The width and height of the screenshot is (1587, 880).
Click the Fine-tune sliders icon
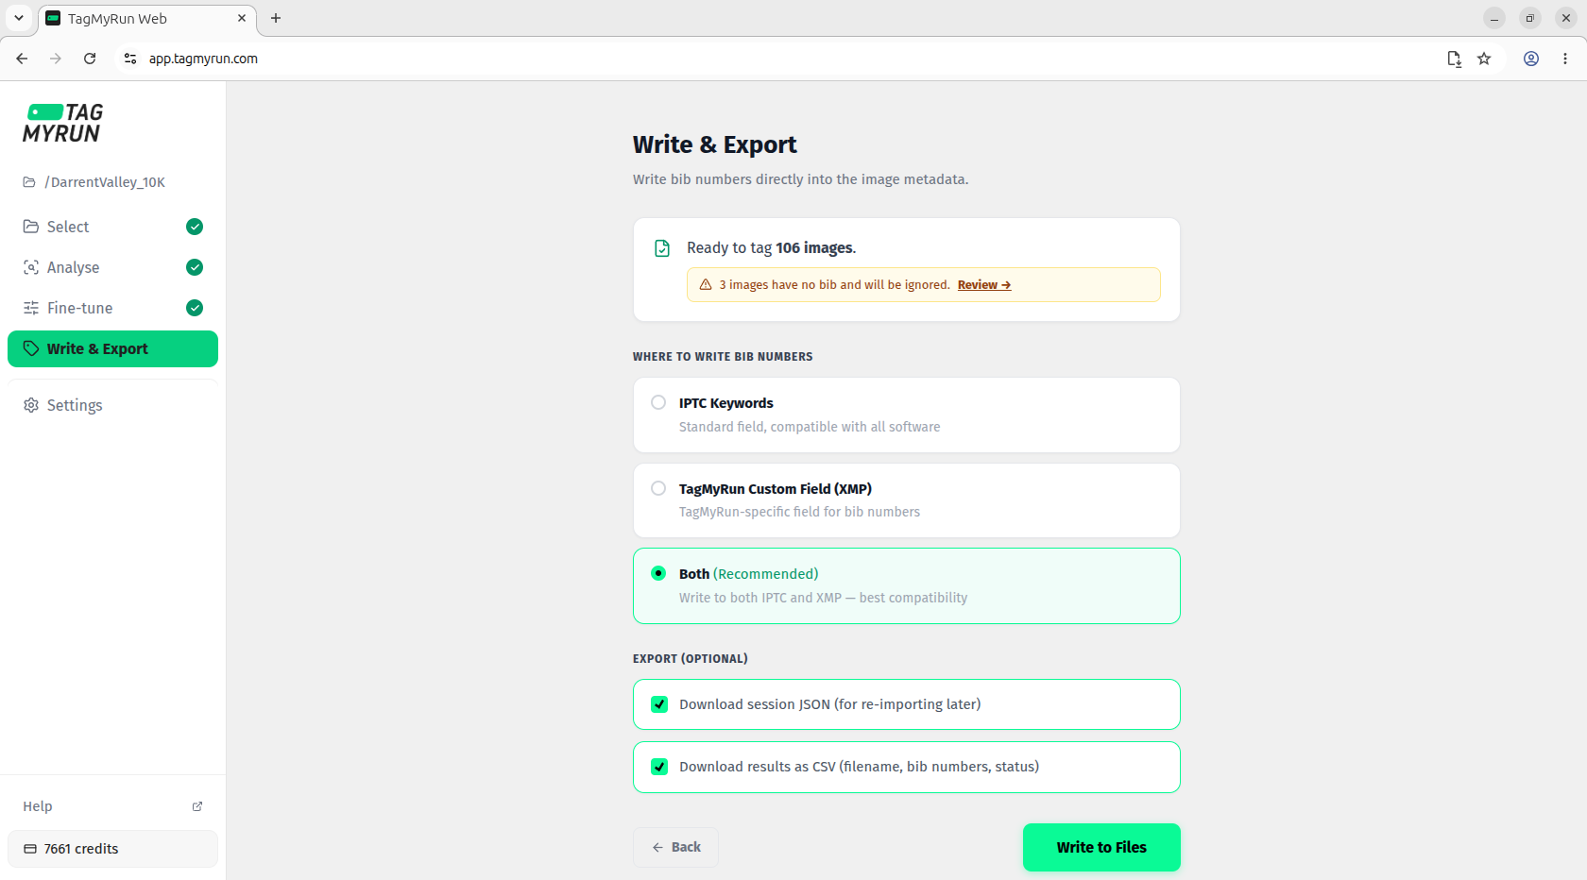[x=31, y=308]
